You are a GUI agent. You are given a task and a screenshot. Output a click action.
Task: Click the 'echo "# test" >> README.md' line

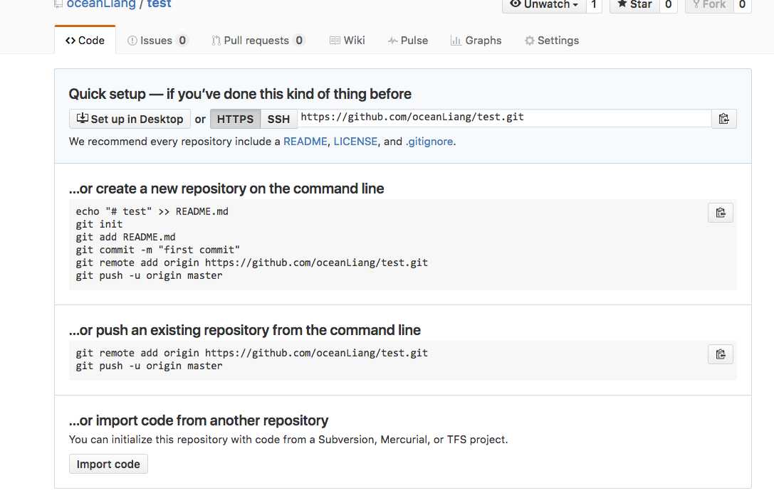(152, 211)
